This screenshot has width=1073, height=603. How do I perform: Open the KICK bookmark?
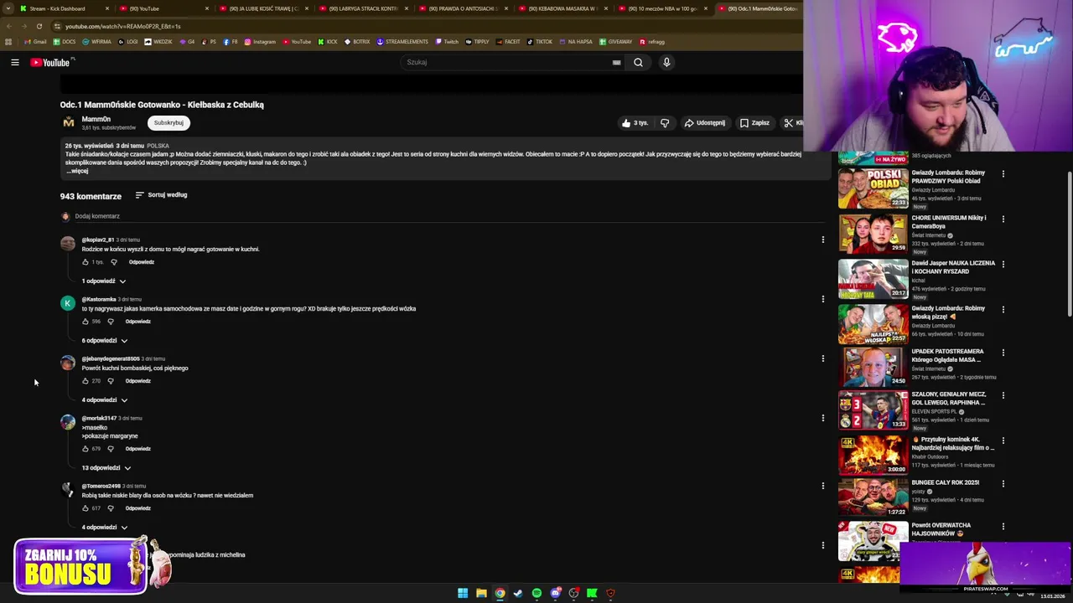328,42
